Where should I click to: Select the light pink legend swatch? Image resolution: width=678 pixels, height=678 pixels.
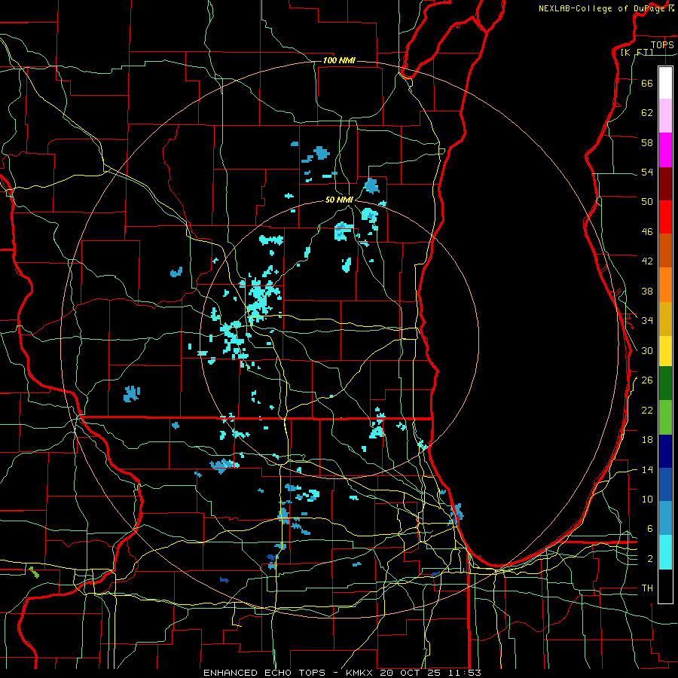(665, 115)
